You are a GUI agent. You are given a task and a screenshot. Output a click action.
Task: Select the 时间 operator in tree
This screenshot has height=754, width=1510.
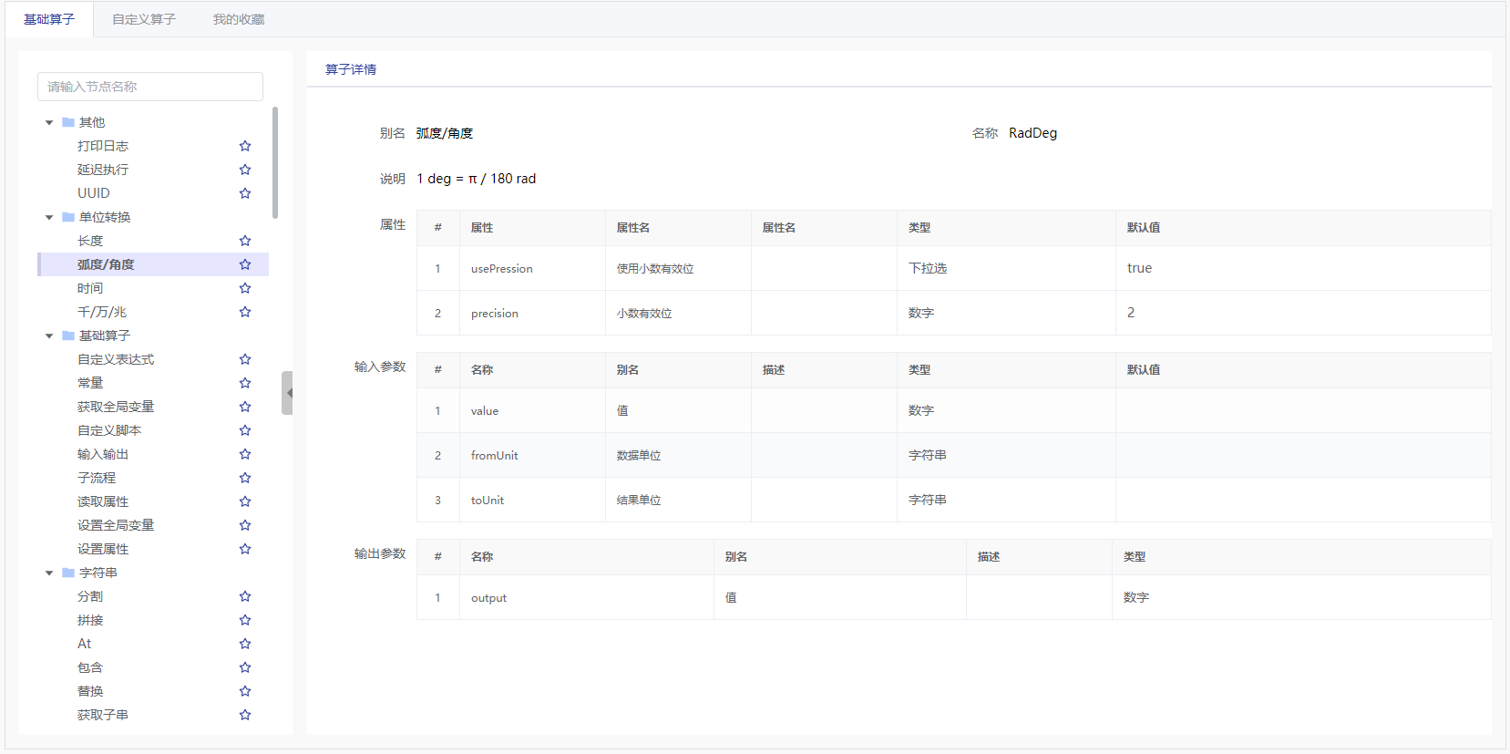coord(90,288)
